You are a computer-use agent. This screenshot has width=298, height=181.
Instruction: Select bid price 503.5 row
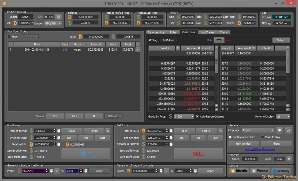pos(182,63)
